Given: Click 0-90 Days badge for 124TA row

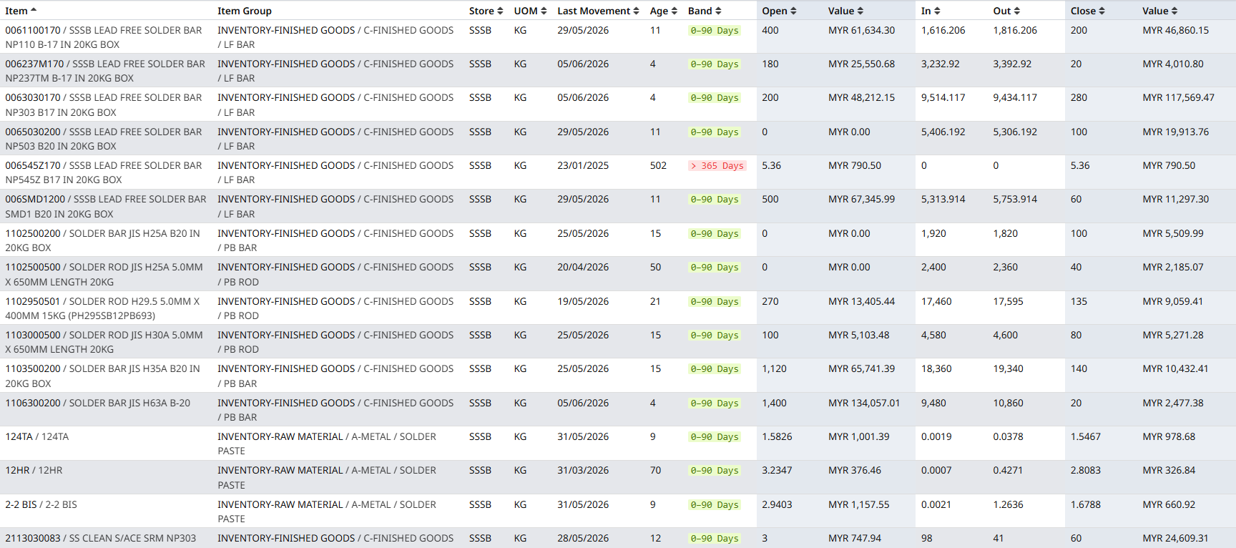Looking at the screenshot, I should pyautogui.click(x=715, y=436).
